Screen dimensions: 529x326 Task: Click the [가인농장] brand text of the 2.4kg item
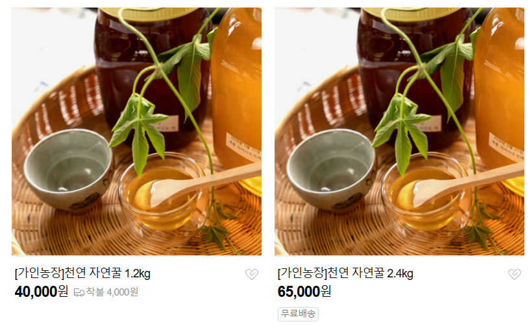(x=302, y=273)
